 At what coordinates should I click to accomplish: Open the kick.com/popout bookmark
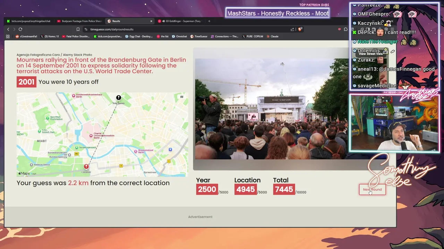click(108, 36)
